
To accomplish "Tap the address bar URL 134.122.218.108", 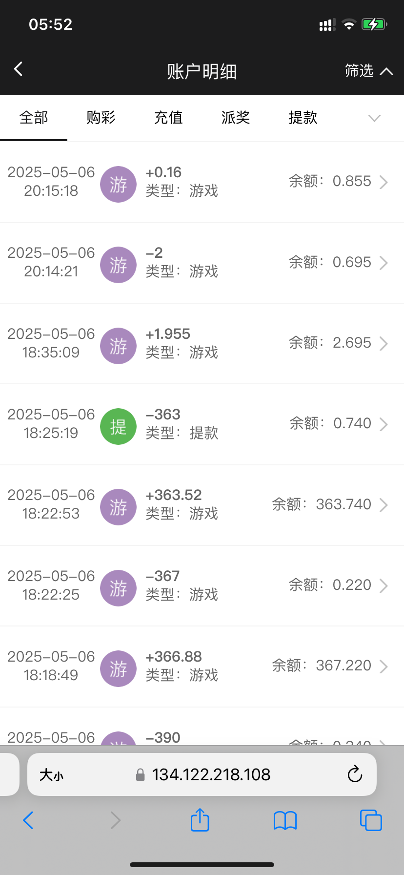I will click(211, 775).
